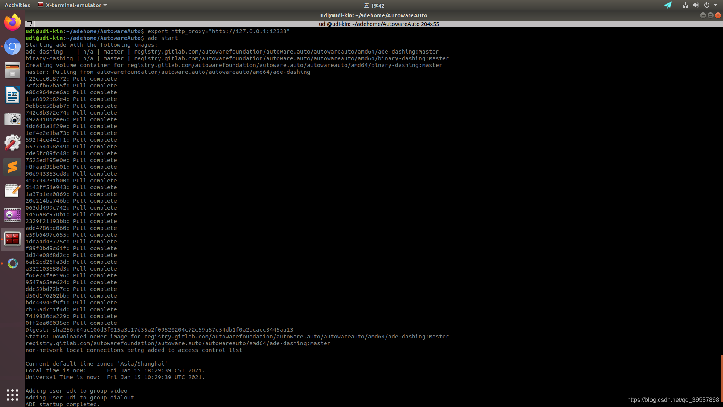Open Firefox from the dock
This screenshot has width=723, height=407.
pos(12,22)
